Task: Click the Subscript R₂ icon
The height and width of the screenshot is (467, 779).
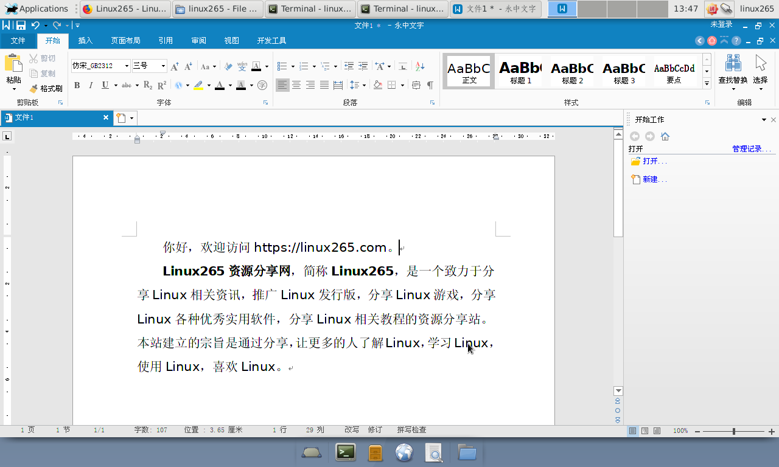Action: 148,85
